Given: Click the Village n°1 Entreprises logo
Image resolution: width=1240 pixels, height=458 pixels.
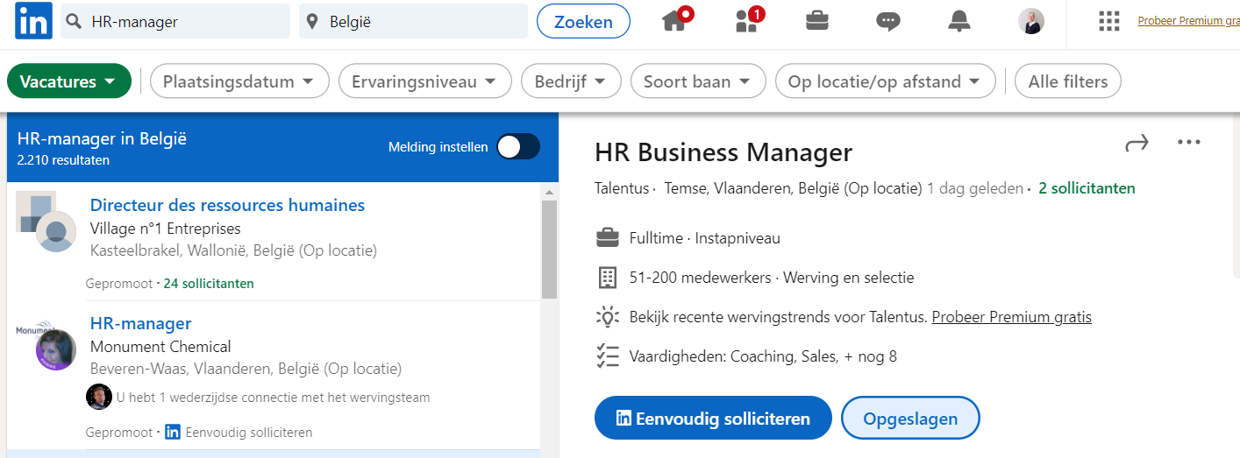Looking at the screenshot, I should coord(46,222).
